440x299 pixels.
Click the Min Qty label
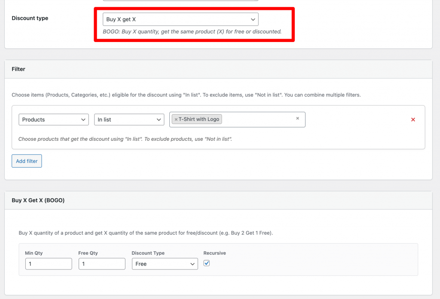(x=34, y=253)
